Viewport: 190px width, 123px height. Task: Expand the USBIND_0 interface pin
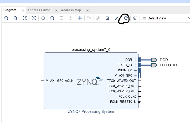136,70
